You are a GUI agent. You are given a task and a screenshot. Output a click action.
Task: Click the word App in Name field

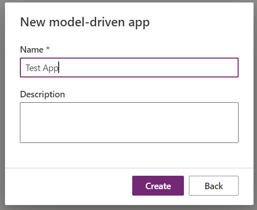[50, 68]
